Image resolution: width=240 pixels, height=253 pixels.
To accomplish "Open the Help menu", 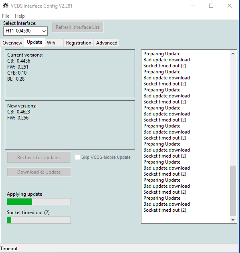I will [20, 16].
